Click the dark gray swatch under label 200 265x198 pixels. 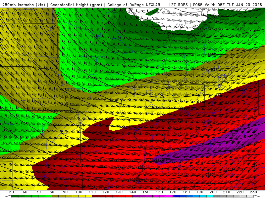point(217,196)
